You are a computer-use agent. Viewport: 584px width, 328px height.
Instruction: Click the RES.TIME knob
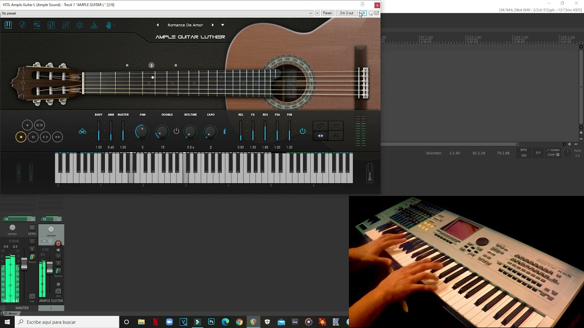[190, 132]
